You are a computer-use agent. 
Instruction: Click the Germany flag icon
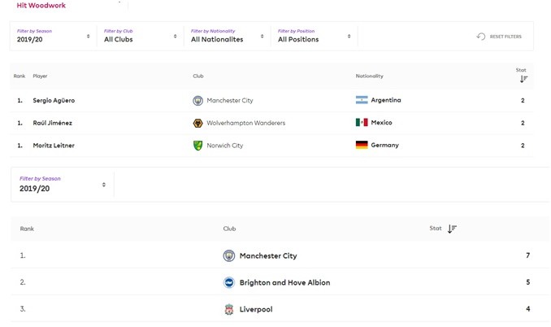[362, 145]
